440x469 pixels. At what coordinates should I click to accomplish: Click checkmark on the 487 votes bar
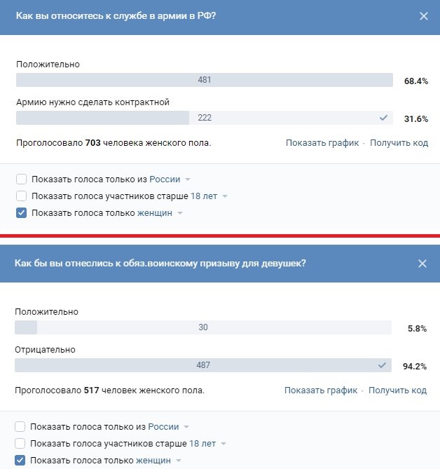382,365
